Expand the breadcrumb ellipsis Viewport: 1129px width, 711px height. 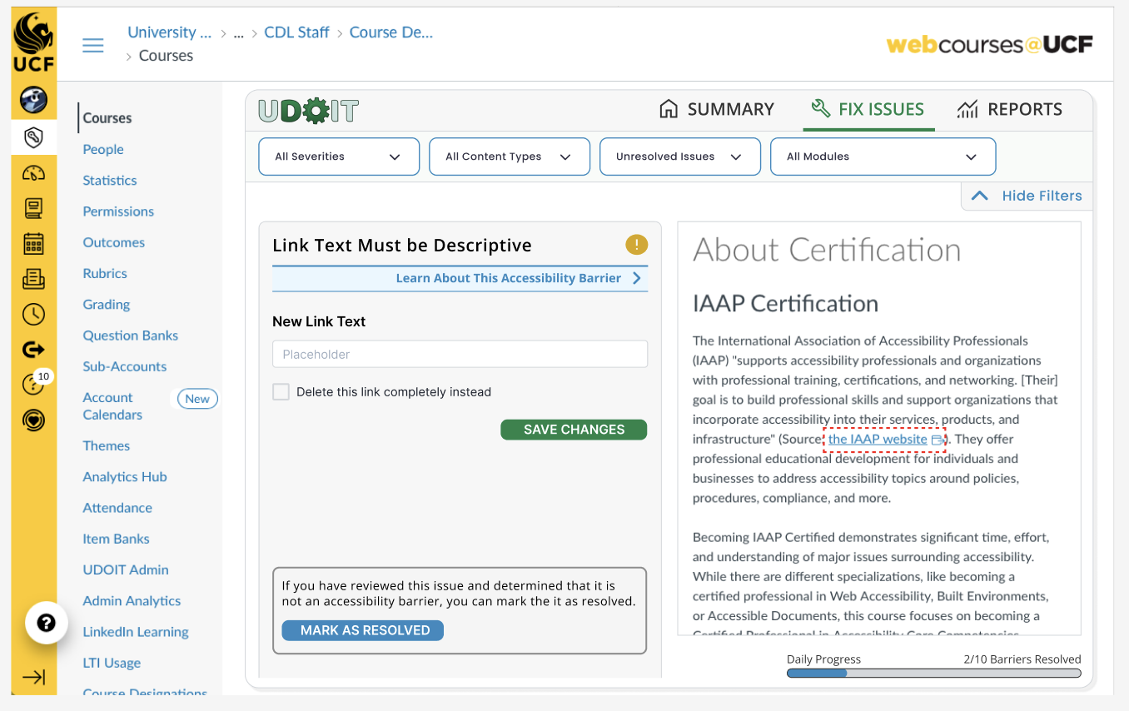tap(238, 33)
